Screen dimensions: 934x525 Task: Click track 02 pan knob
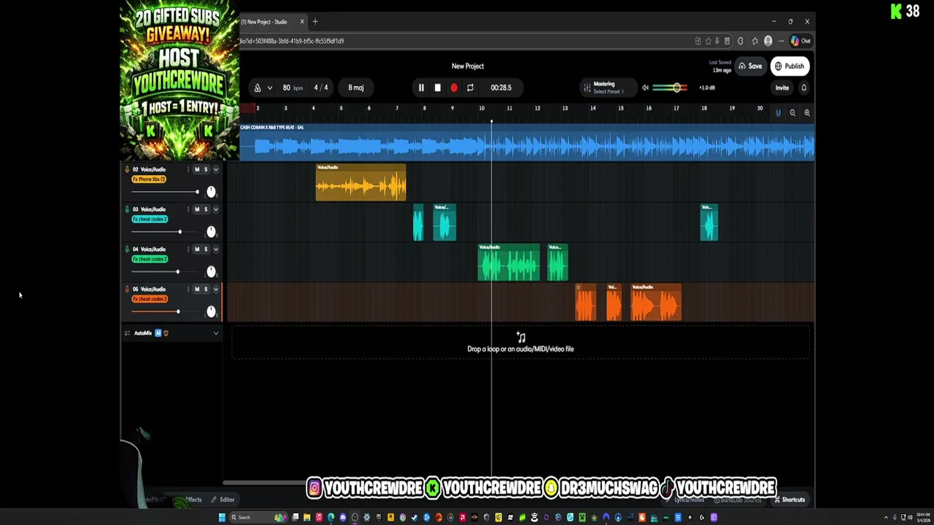pyautogui.click(x=211, y=191)
